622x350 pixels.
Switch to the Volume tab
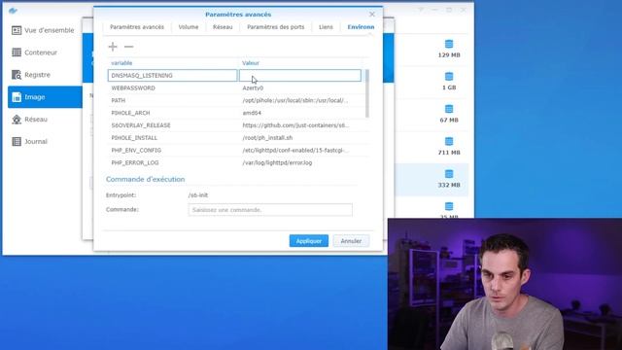pyautogui.click(x=189, y=27)
